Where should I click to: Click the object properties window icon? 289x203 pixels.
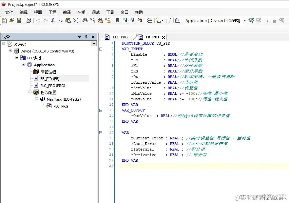[x=149, y=20]
